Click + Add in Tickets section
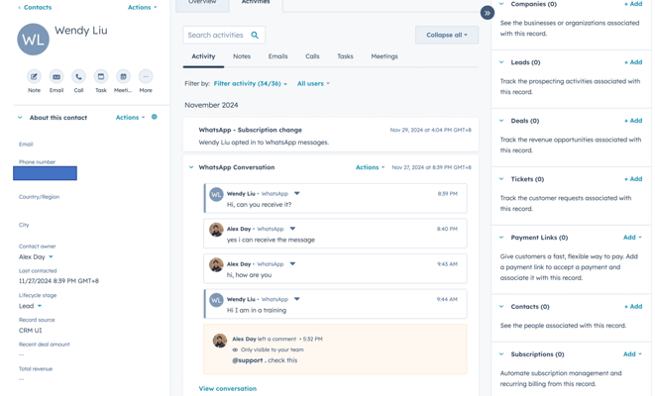 coord(633,179)
